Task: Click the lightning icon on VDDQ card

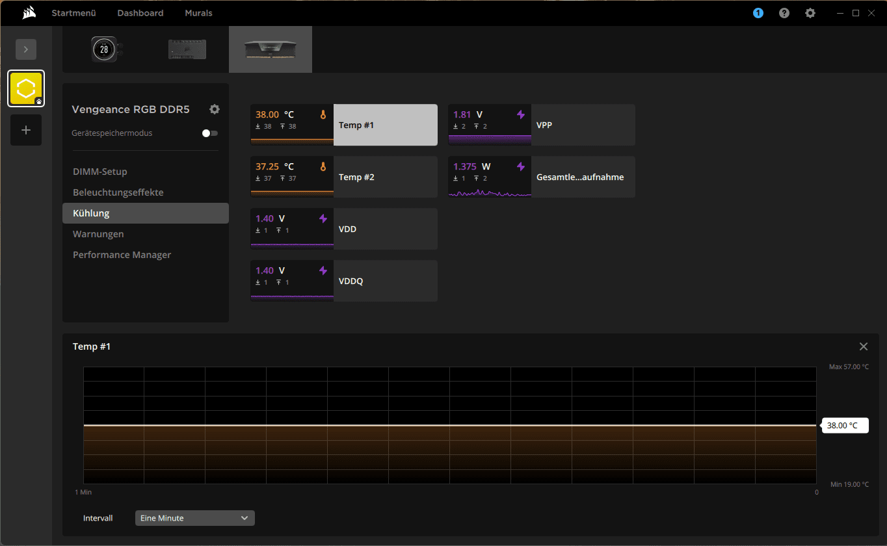Action: point(323,270)
